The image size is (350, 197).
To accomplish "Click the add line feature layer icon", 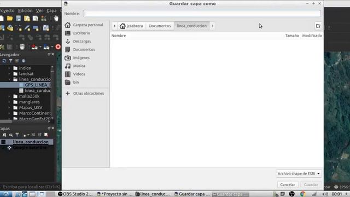I will click(x=27, y=28).
